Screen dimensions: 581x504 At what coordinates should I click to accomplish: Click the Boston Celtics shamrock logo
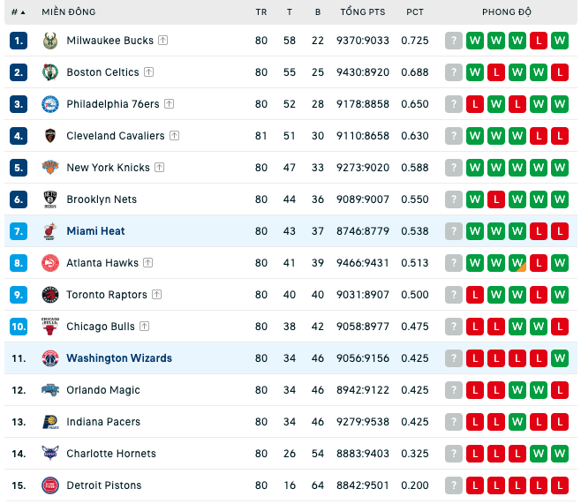(50, 72)
